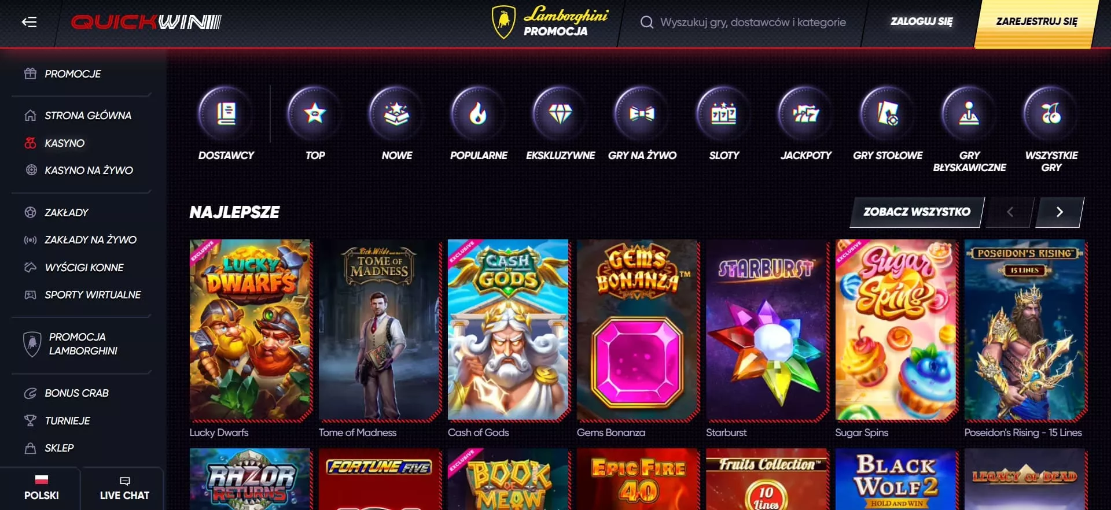Image resolution: width=1111 pixels, height=510 pixels.
Task: Choose the Ekskluzywne diamond category icon
Action: tap(560, 113)
